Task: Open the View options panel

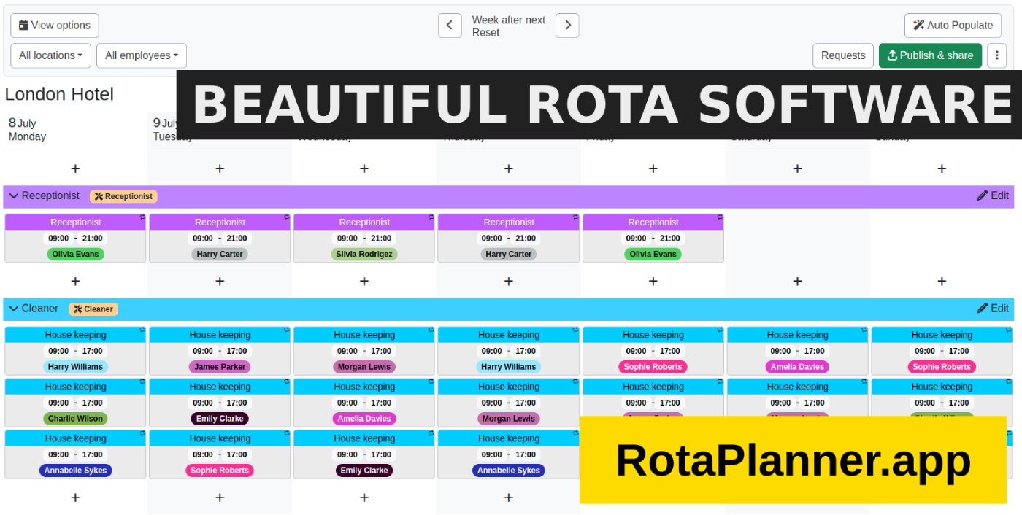Action: [55, 25]
